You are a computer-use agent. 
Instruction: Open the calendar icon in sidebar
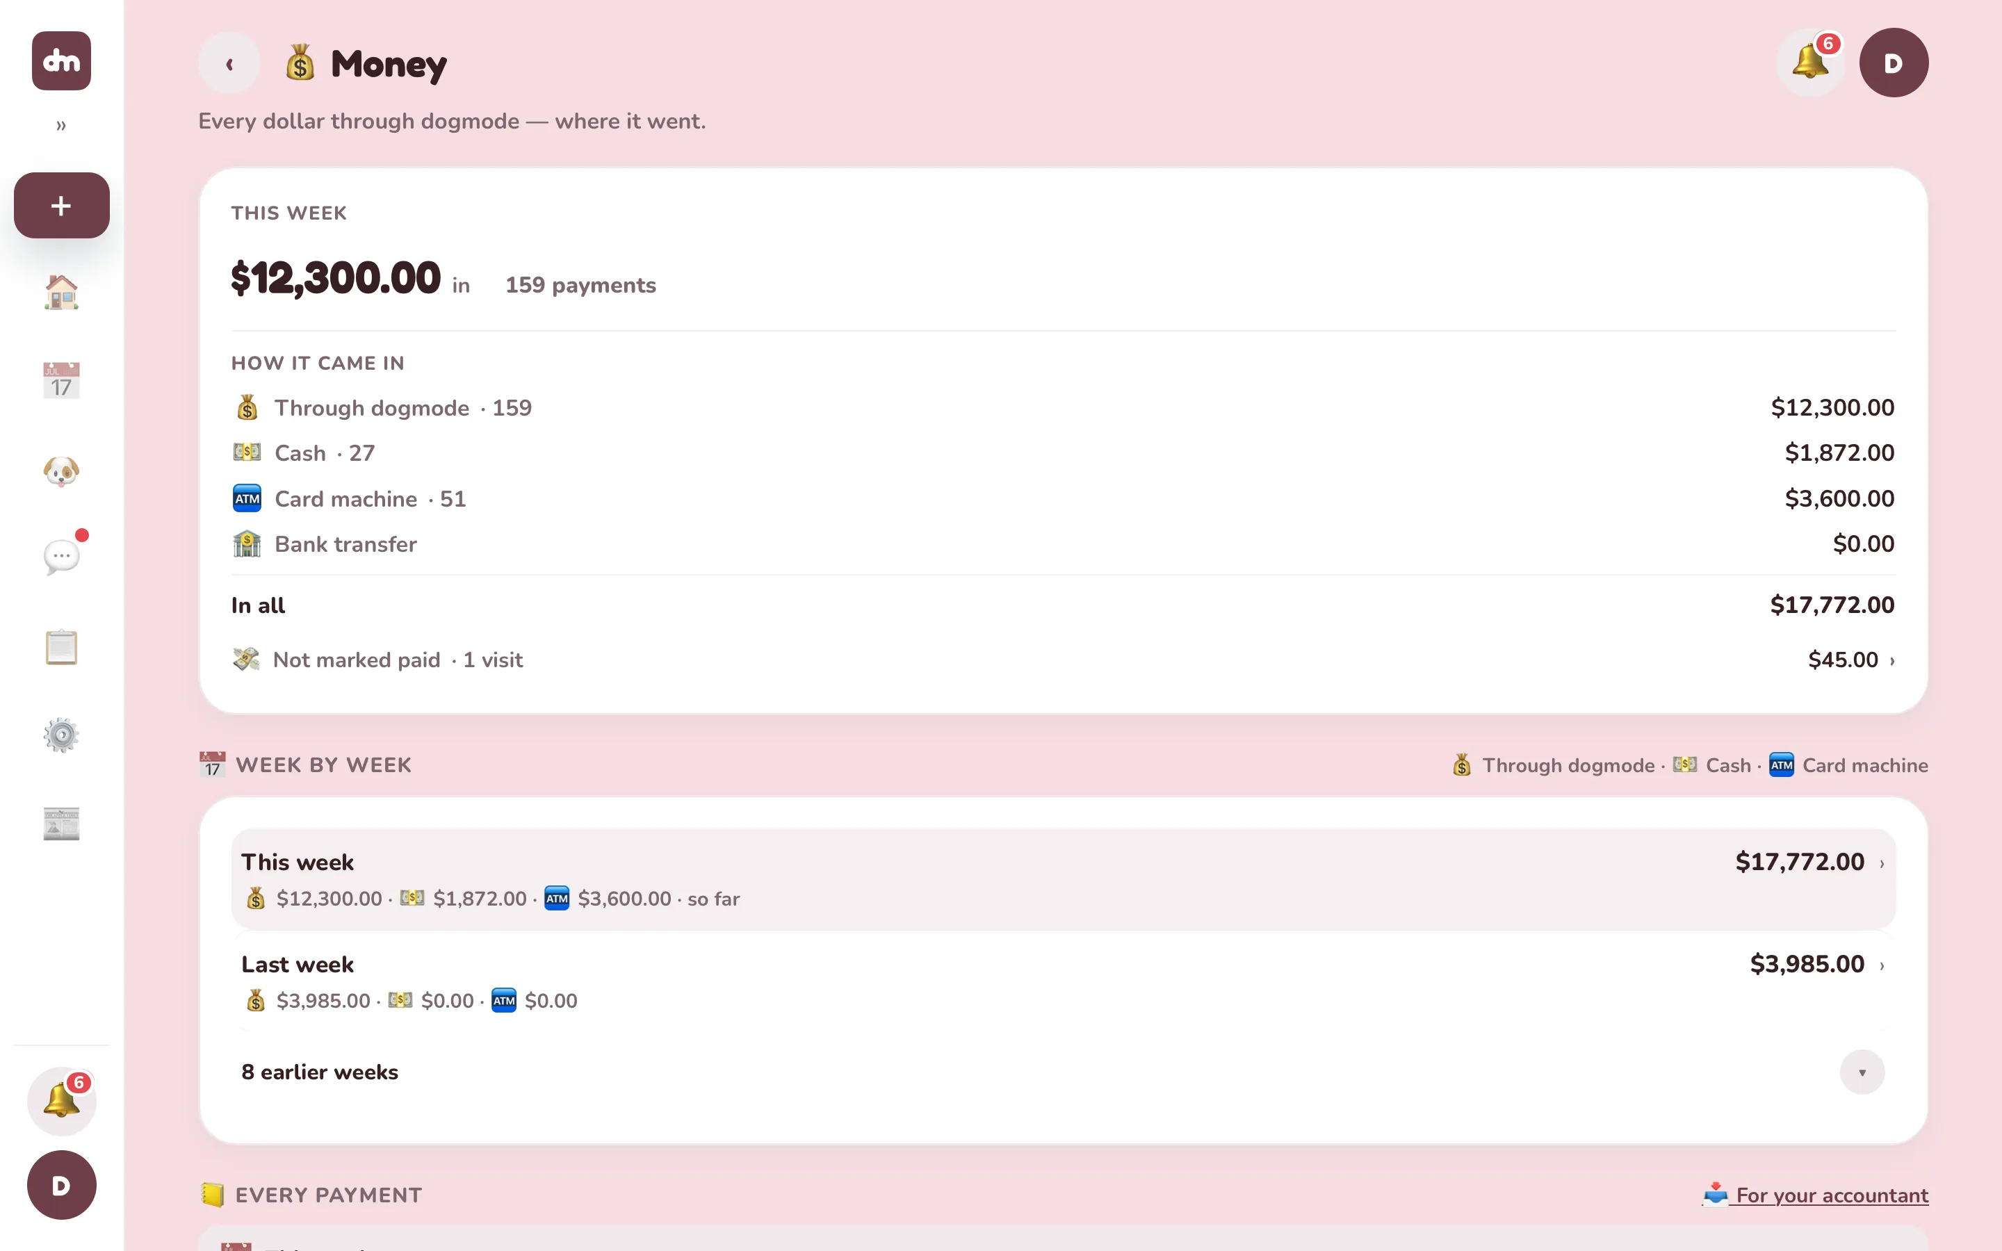pos(61,381)
